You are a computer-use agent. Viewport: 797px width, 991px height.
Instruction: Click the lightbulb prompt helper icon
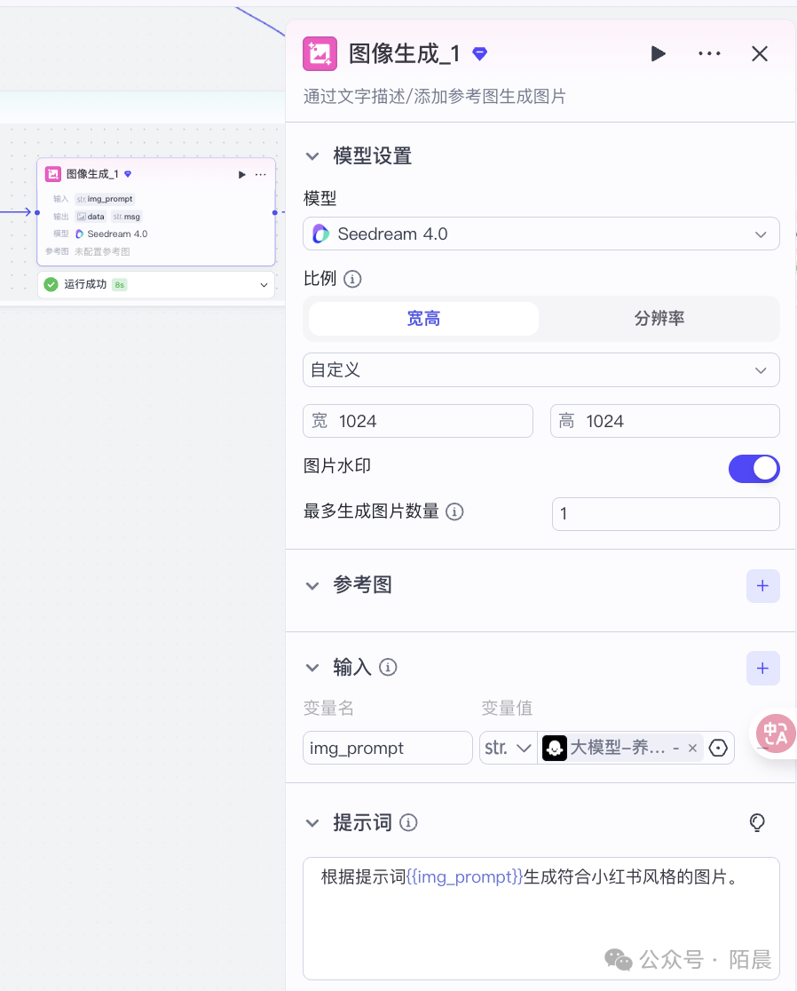click(757, 822)
